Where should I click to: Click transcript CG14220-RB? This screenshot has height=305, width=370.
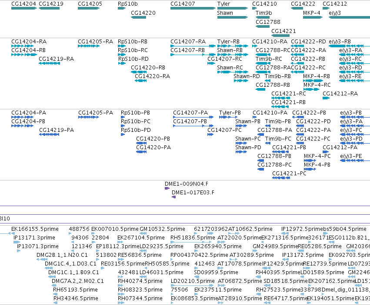(x=148, y=68)
